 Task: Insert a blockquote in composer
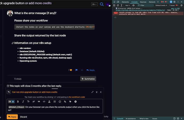pos(39,102)
